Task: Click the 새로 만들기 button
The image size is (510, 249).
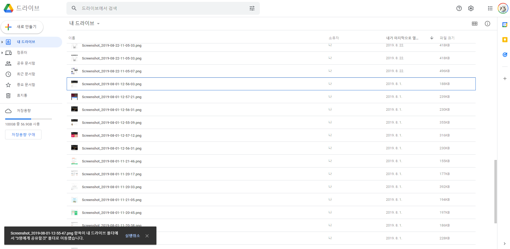Action: pyautogui.click(x=22, y=27)
